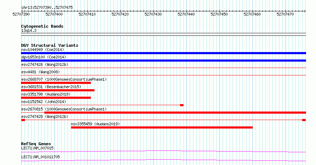Click the red bar of nsv3355459
The height and width of the screenshot is (165, 316).
coord(162,127)
